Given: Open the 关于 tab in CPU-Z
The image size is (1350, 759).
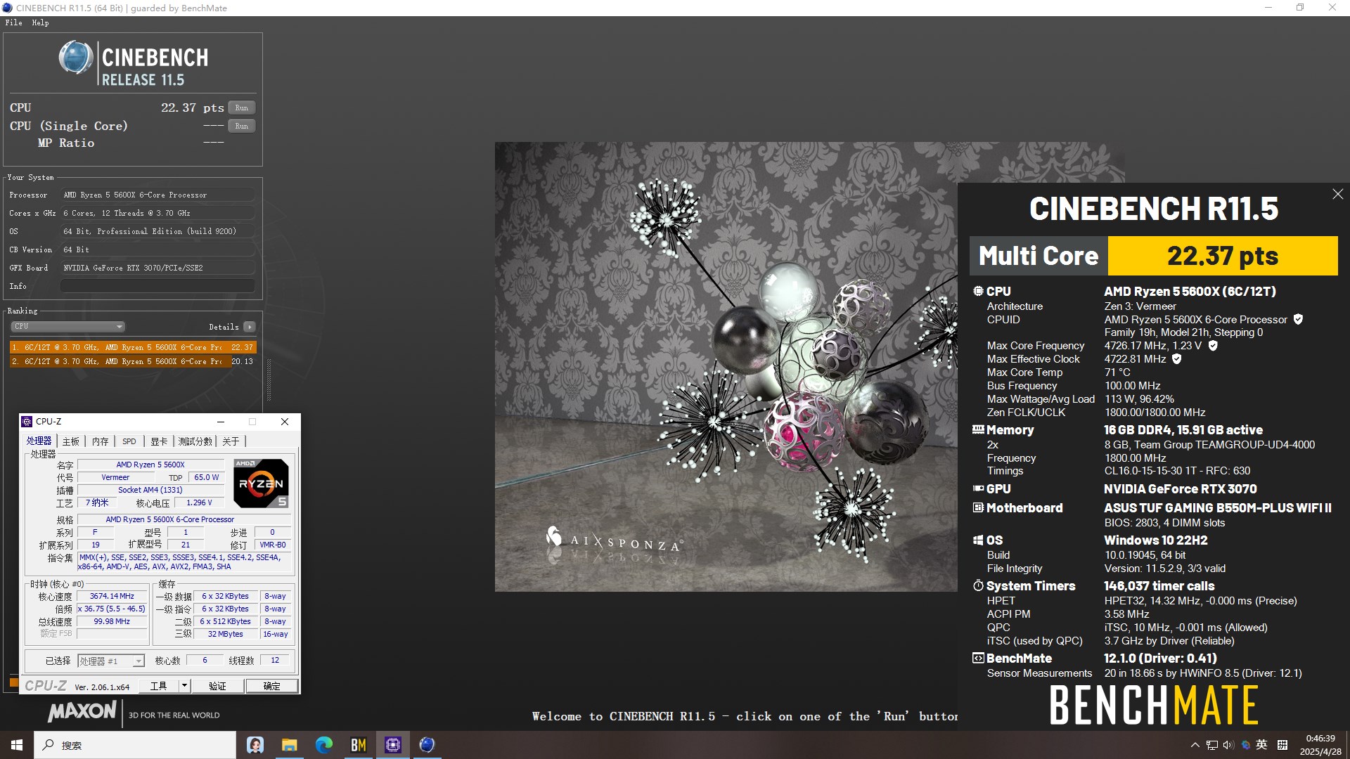Looking at the screenshot, I should [x=231, y=441].
